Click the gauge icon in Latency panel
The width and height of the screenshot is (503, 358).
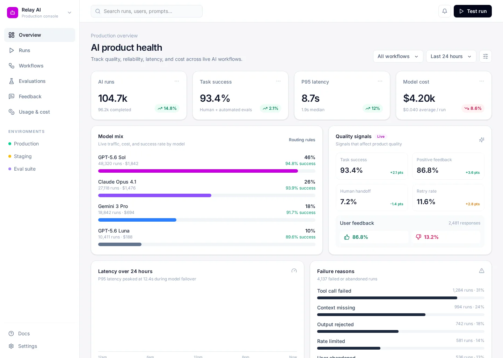pyautogui.click(x=294, y=271)
